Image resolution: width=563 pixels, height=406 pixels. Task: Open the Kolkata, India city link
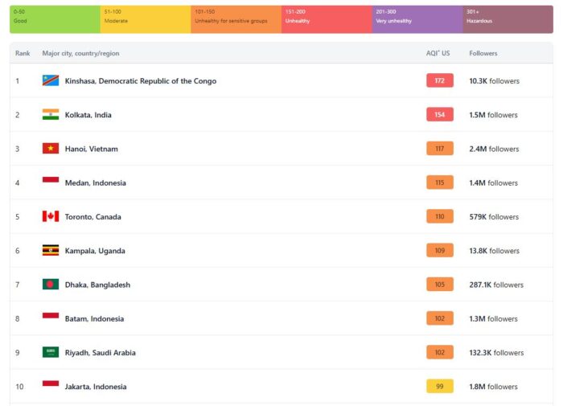coord(88,115)
